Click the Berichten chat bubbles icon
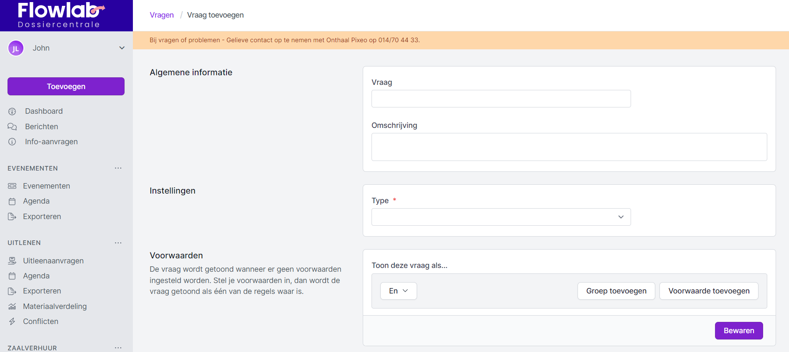The width and height of the screenshot is (789, 352). tap(12, 127)
